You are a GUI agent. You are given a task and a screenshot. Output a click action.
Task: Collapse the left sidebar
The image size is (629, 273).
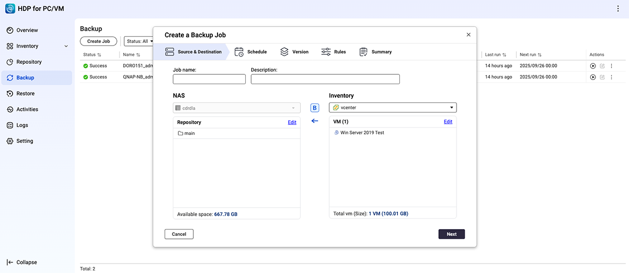click(x=22, y=262)
